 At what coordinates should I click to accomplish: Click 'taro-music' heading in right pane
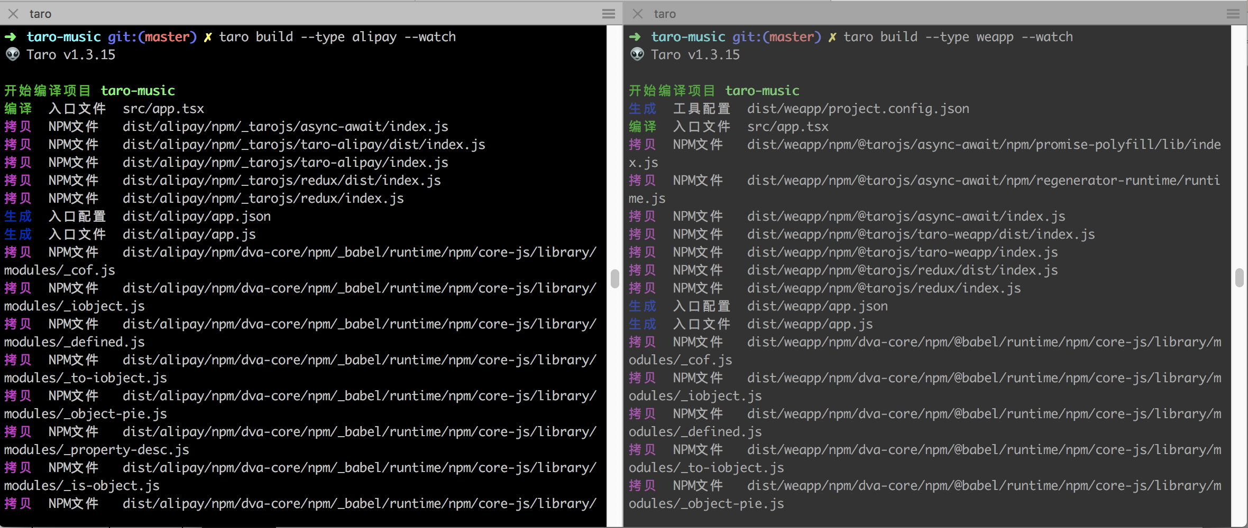pos(762,91)
